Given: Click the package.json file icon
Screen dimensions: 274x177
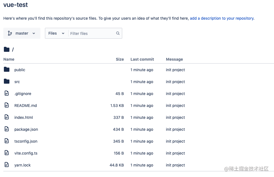Looking at the screenshot, I should pos(7,129).
